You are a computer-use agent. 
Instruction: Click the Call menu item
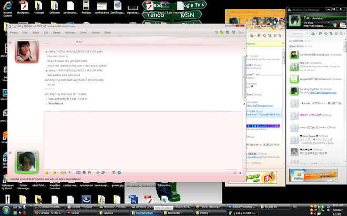coord(46,33)
